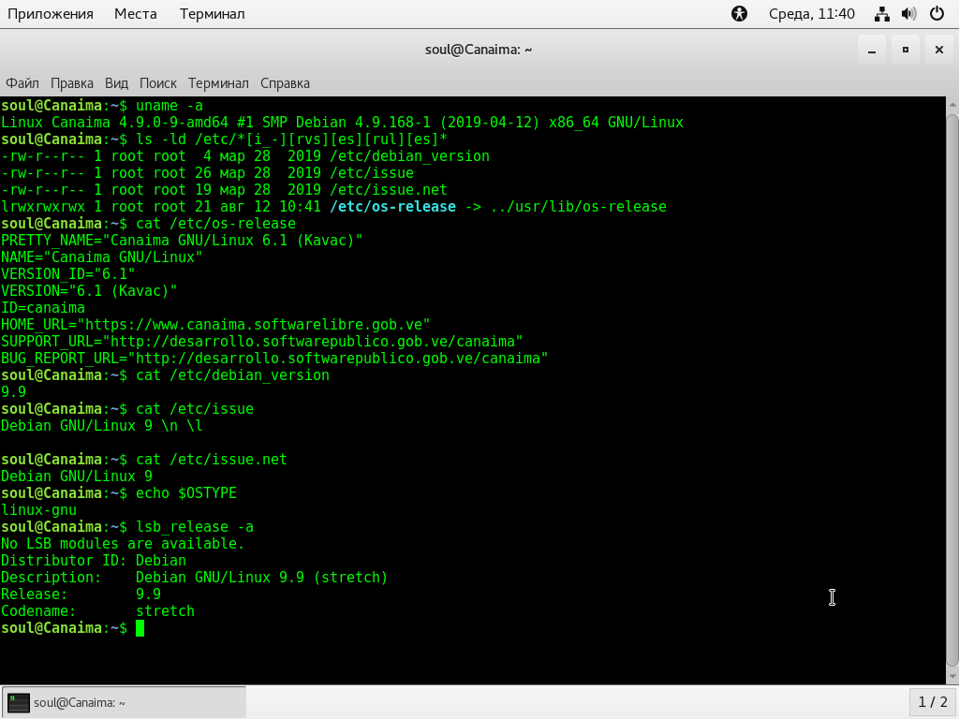The width and height of the screenshot is (959, 719).
Task: Maximize the soul@Canaima terminal window
Action: pos(906,51)
